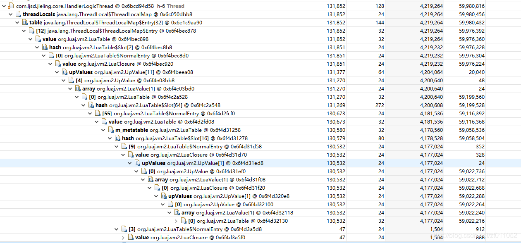Click retained heap value 912
Image resolution: width=521 pixels, height=243 pixels.
(480, 229)
